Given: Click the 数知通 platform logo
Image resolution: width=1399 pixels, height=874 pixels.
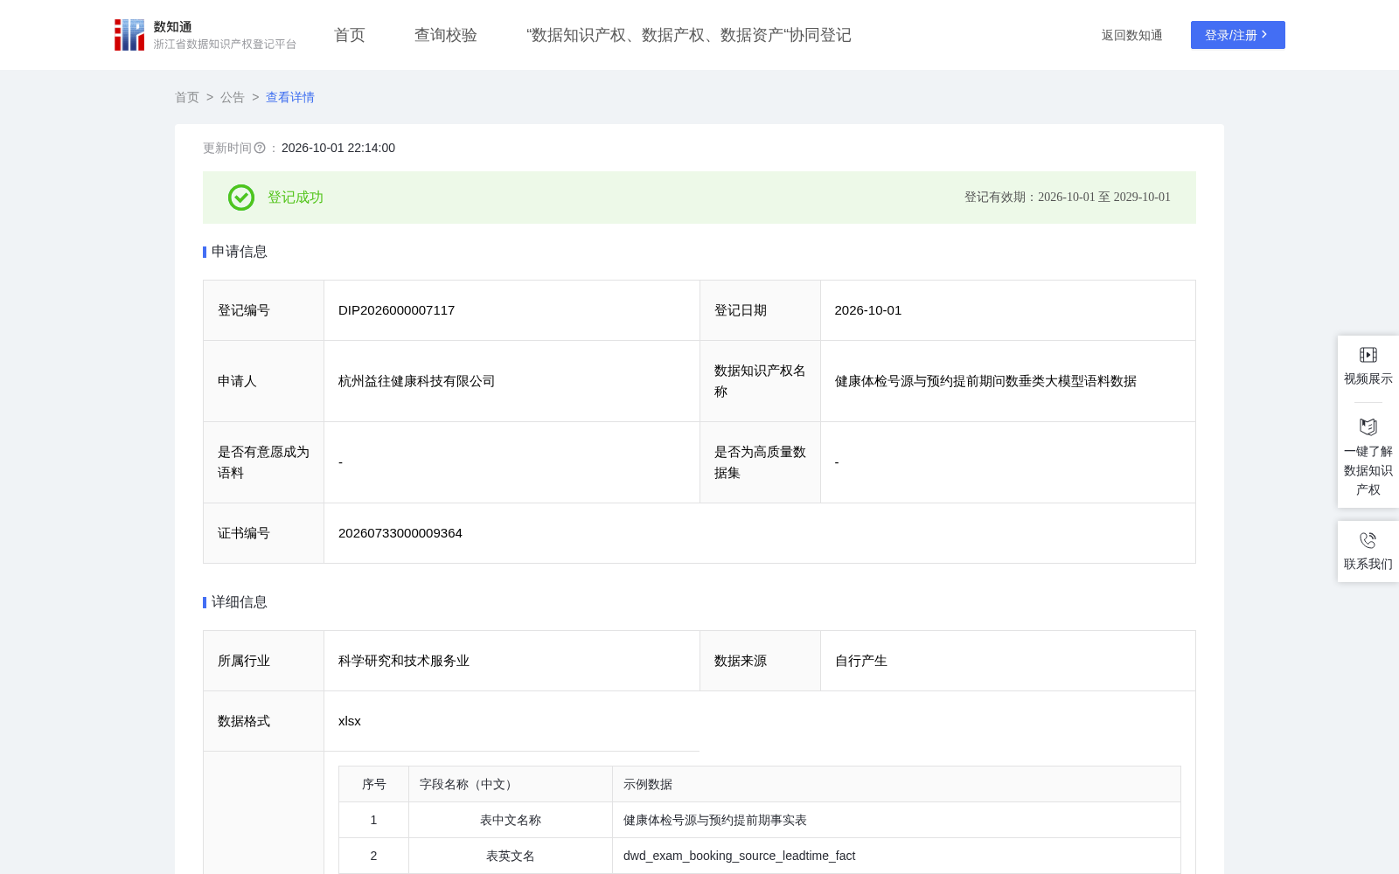Looking at the screenshot, I should click(x=205, y=35).
